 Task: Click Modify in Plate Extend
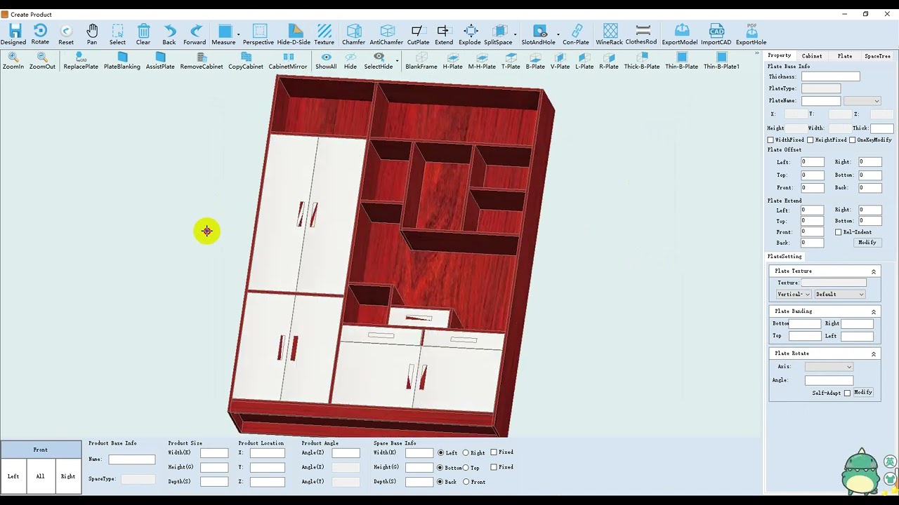(867, 243)
